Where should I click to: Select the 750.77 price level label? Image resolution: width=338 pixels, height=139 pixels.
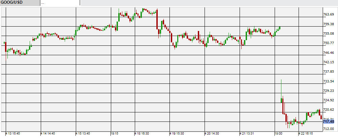[329, 43]
